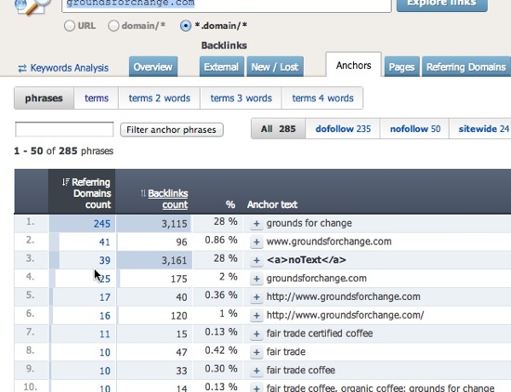Click the 'grounds for change' anchor text
This screenshot has height=392, width=511.
pos(309,223)
